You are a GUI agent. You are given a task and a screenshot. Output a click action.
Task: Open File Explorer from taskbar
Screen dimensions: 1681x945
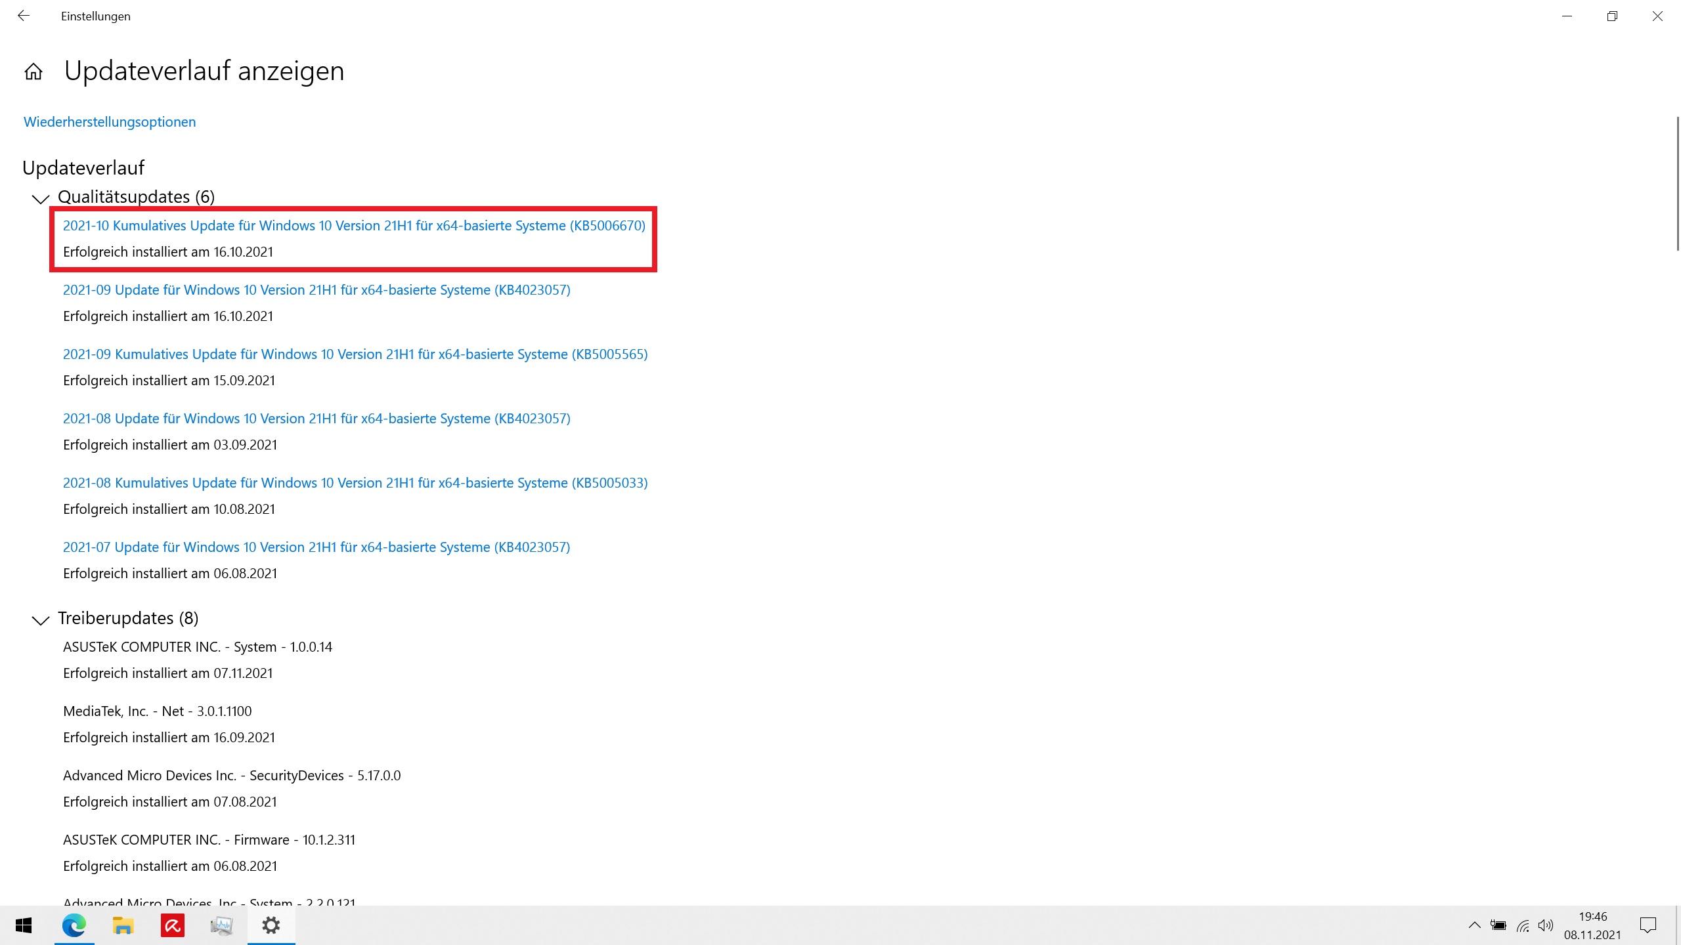coord(123,925)
